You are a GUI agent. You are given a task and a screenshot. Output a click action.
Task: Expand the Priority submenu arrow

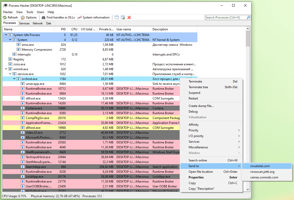pyautogui.click(x=239, y=130)
